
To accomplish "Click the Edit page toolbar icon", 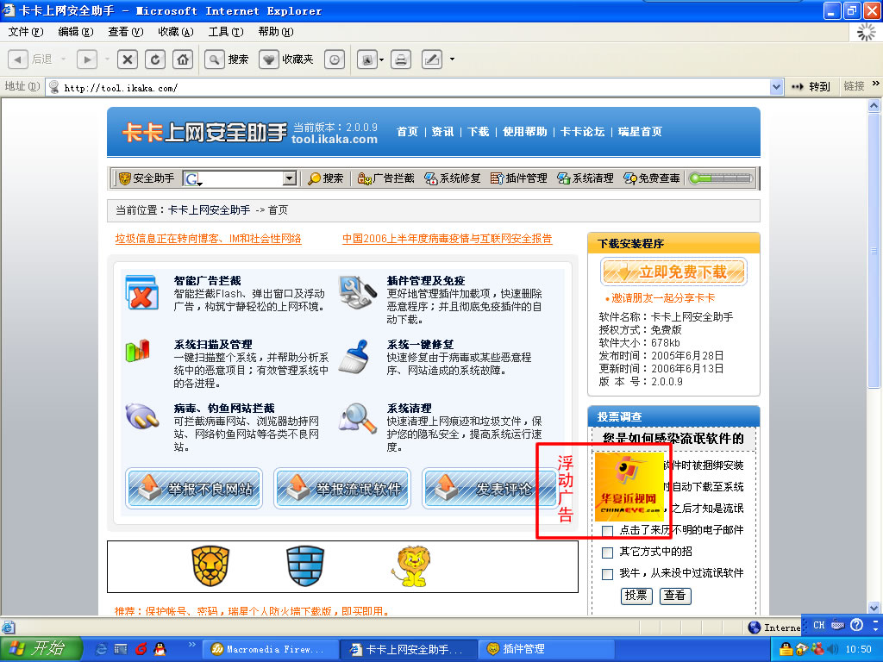I will coord(432,59).
